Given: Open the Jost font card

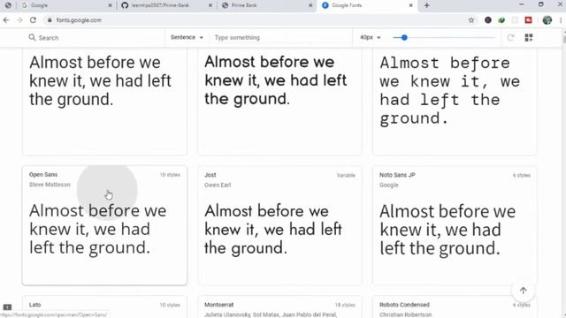Looking at the screenshot, I should pyautogui.click(x=279, y=225).
